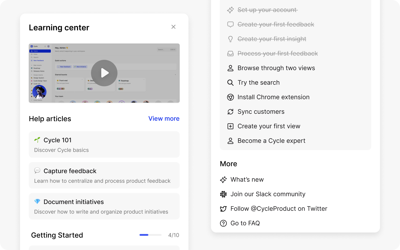The image size is (400, 250).
Task: Select the Try the search step
Action: pos(258,82)
